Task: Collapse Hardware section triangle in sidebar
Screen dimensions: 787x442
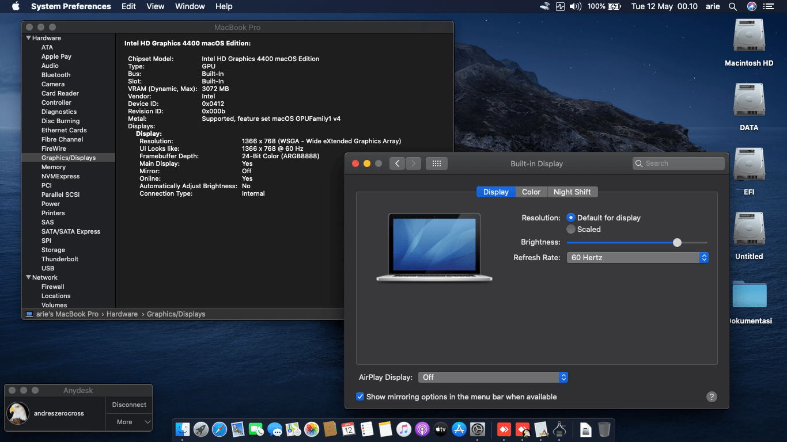Action: click(28, 38)
